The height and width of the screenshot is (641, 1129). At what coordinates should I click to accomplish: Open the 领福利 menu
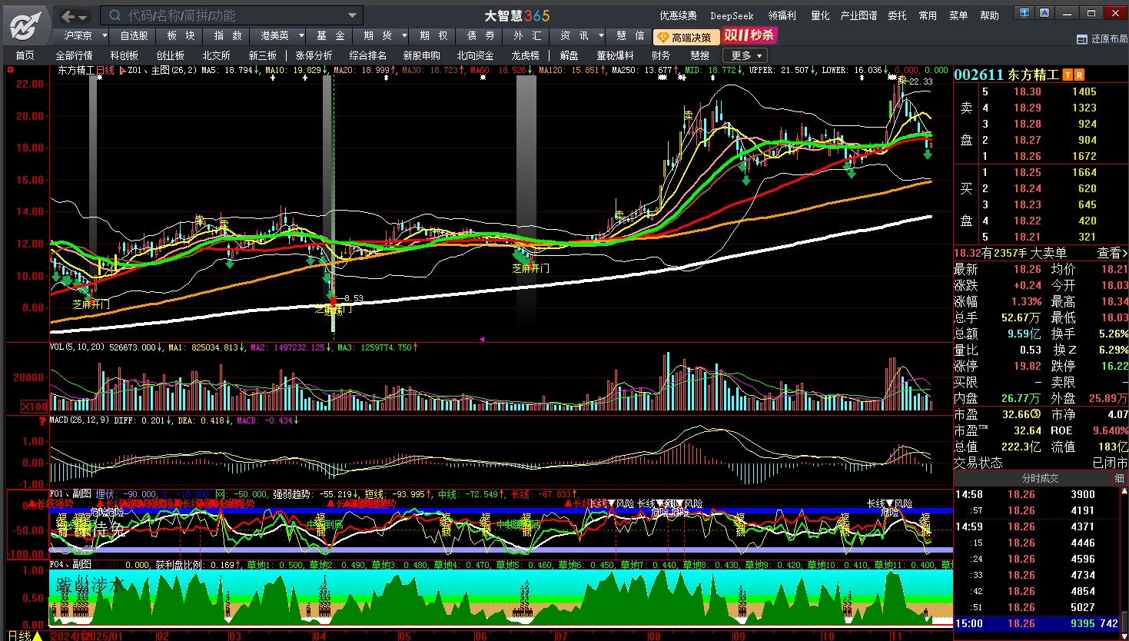pyautogui.click(x=782, y=15)
